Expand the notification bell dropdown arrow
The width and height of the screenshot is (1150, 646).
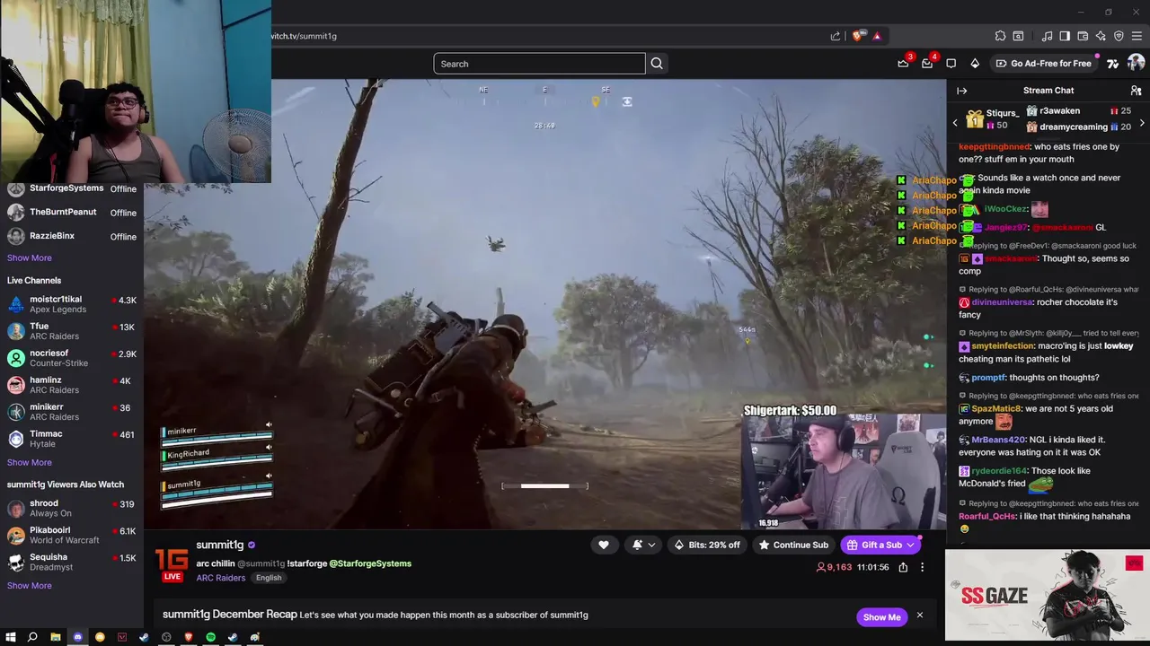coord(651,545)
